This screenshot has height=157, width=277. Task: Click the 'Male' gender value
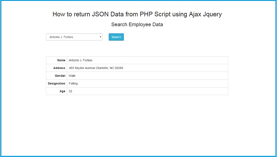[x=72, y=76]
